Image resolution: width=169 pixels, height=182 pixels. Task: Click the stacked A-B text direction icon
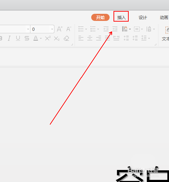tap(149, 29)
